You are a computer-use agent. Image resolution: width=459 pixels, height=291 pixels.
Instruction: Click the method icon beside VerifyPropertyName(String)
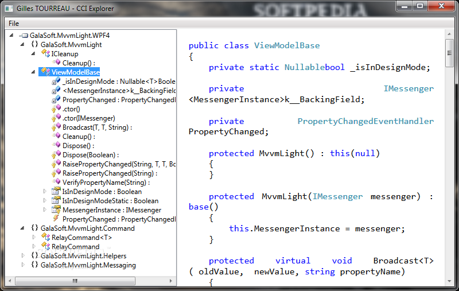[x=56, y=182]
